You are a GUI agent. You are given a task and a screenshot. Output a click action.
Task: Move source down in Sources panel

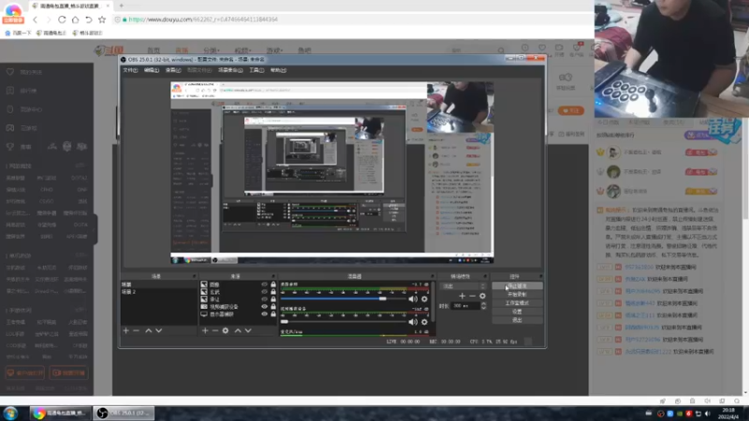[248, 330]
